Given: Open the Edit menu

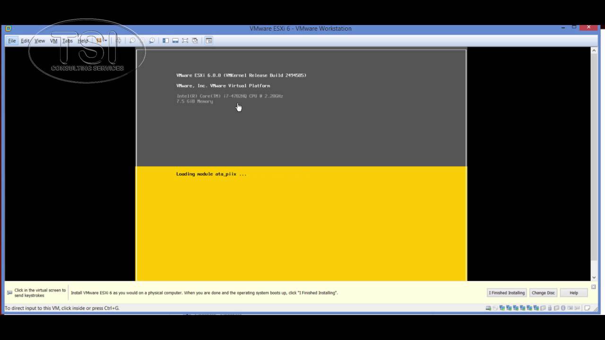Looking at the screenshot, I should tap(25, 41).
